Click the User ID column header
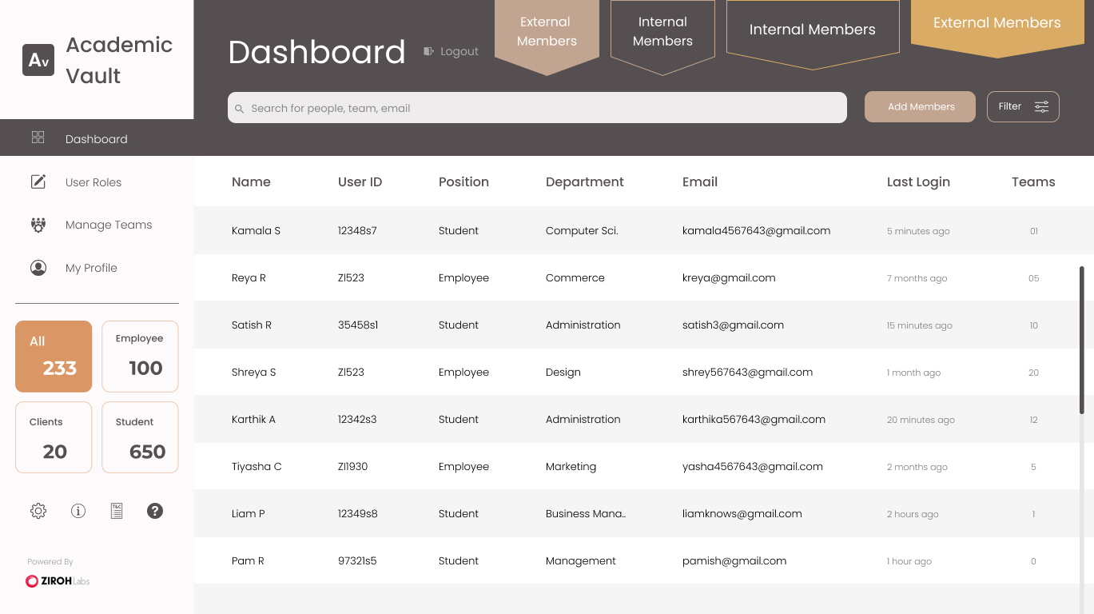1094x614 pixels. point(360,182)
